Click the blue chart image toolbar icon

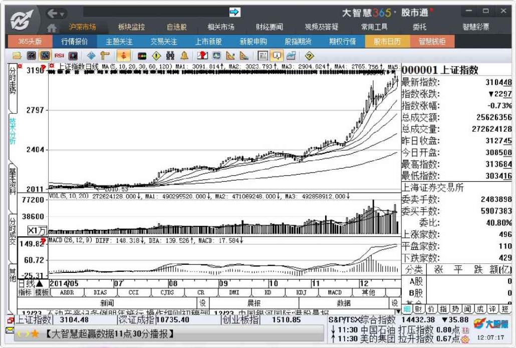tap(291, 56)
